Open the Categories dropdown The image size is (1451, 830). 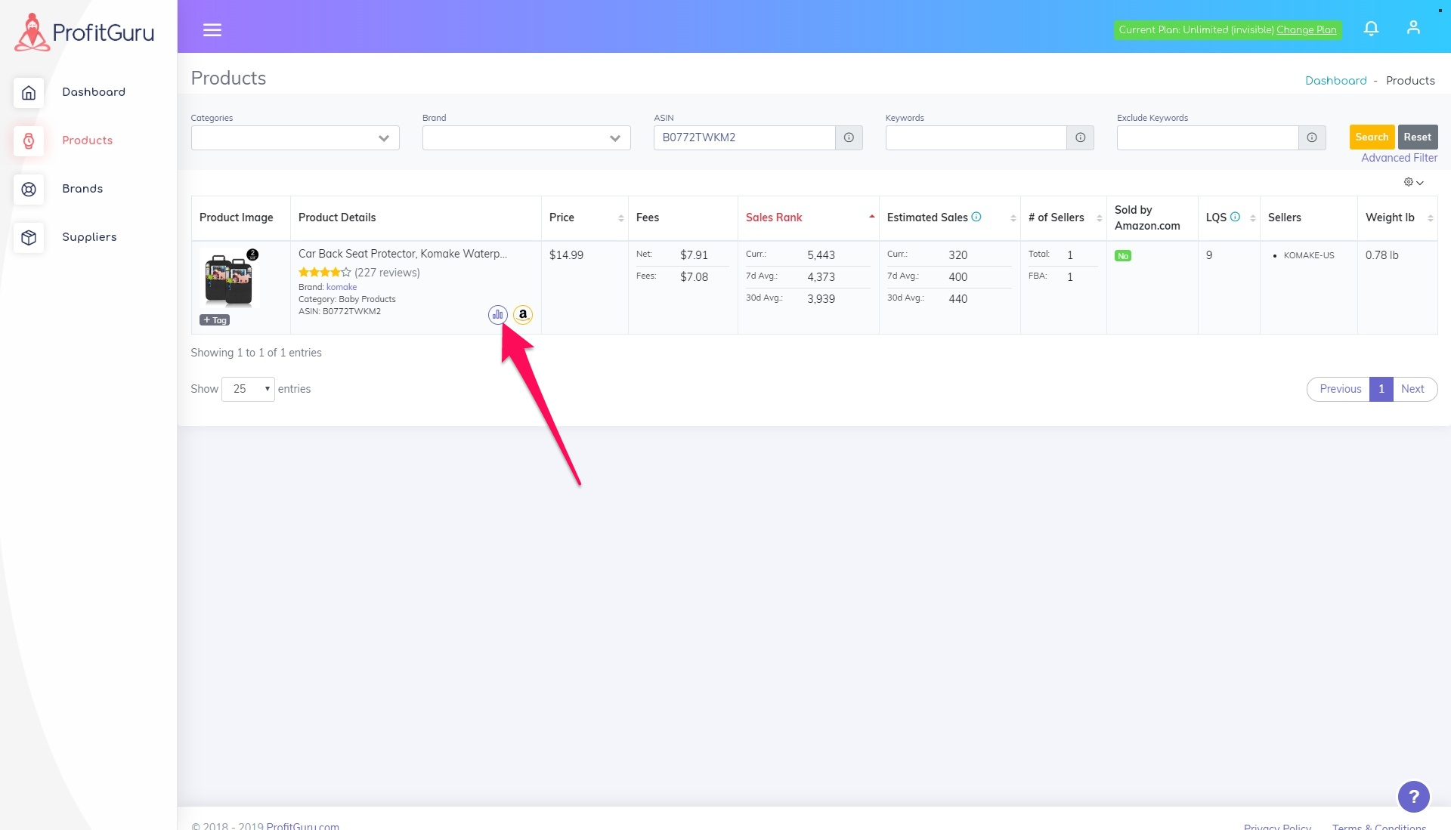point(295,137)
